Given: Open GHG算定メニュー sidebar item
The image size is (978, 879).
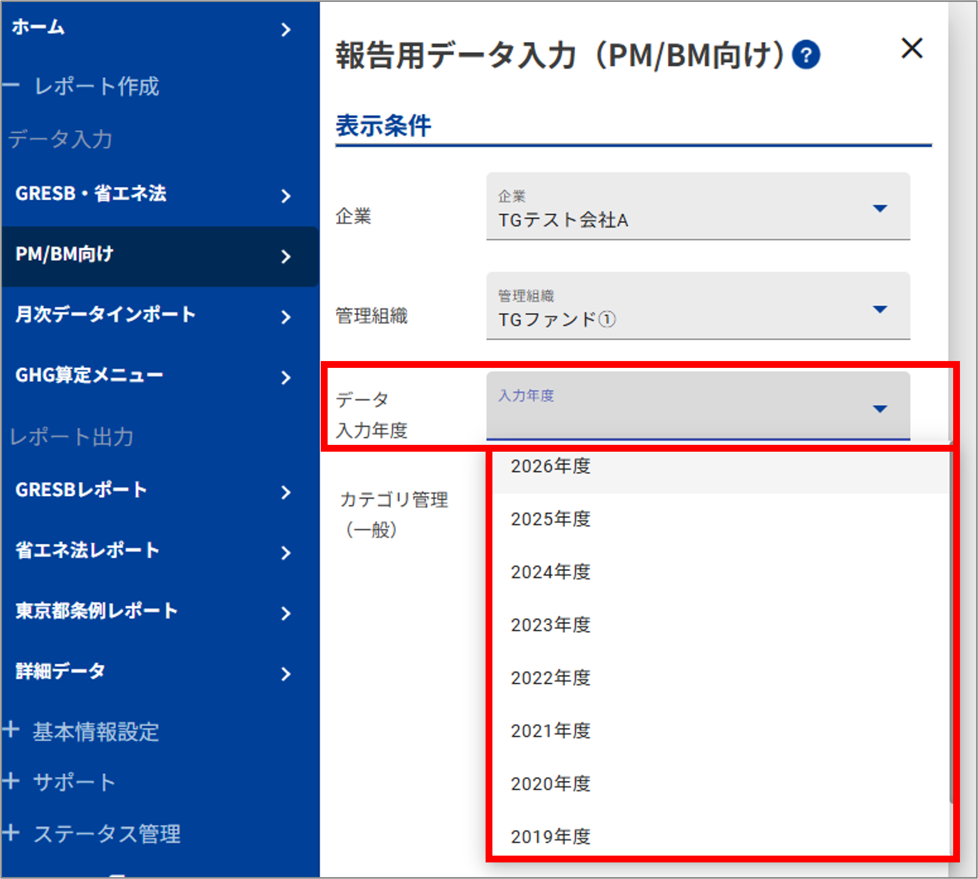Looking at the screenshot, I should point(89,375).
